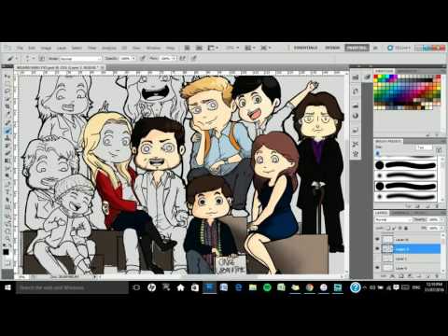Add layer mask from Layers panel bottom

(x=400, y=275)
